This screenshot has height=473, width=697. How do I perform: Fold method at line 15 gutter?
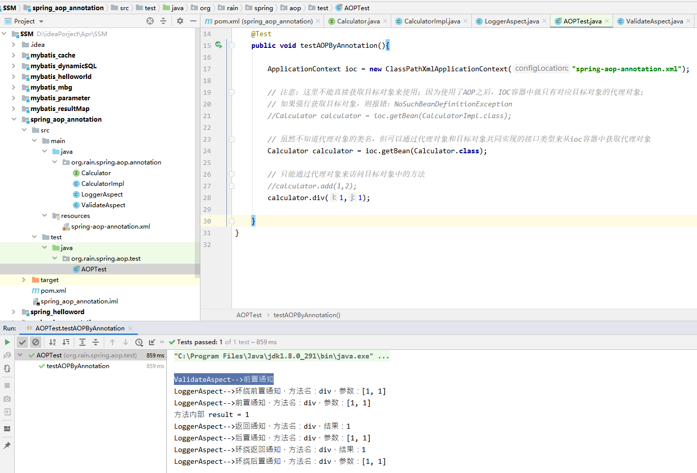231,45
